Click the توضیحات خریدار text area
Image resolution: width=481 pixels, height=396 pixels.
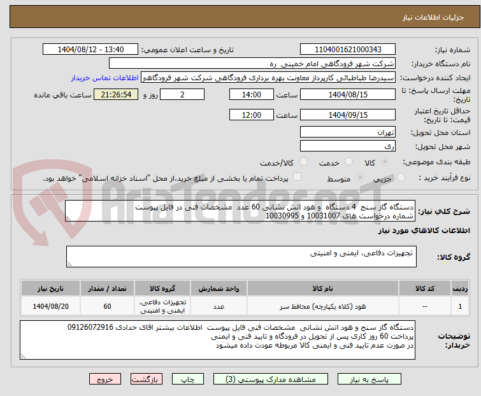click(217, 340)
